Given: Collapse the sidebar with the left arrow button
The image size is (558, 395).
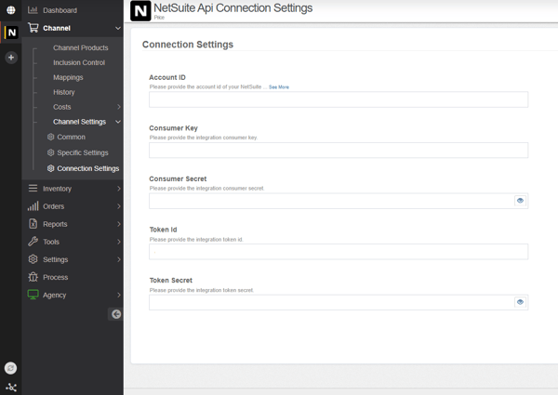Looking at the screenshot, I should (116, 314).
